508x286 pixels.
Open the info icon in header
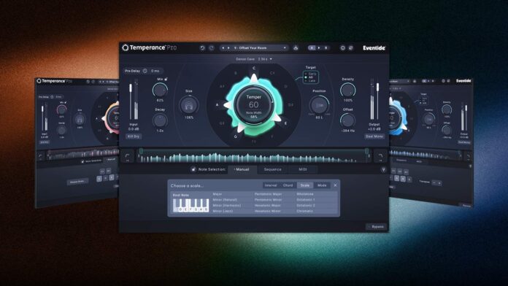(343, 48)
